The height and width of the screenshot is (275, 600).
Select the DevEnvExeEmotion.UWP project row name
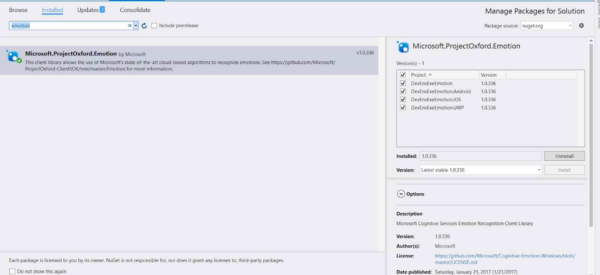coord(437,108)
